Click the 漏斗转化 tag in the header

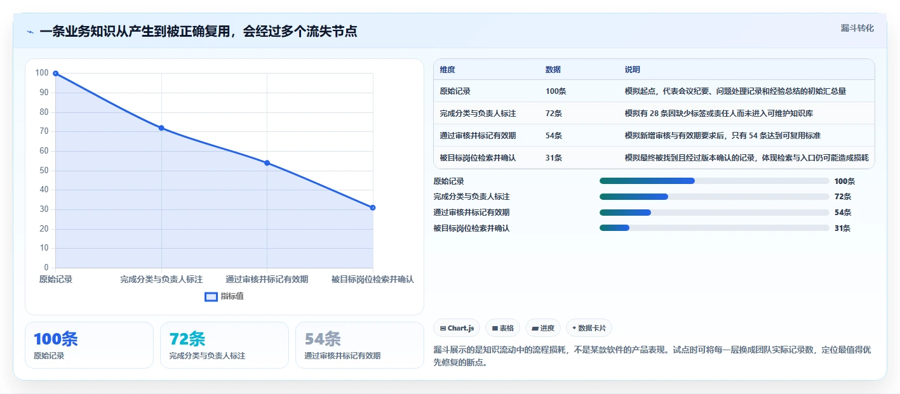857,28
